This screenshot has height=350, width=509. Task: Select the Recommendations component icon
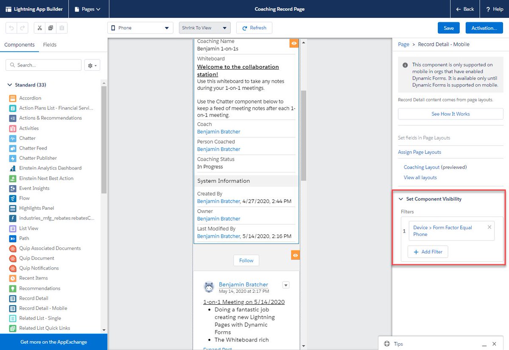[x=12, y=288]
